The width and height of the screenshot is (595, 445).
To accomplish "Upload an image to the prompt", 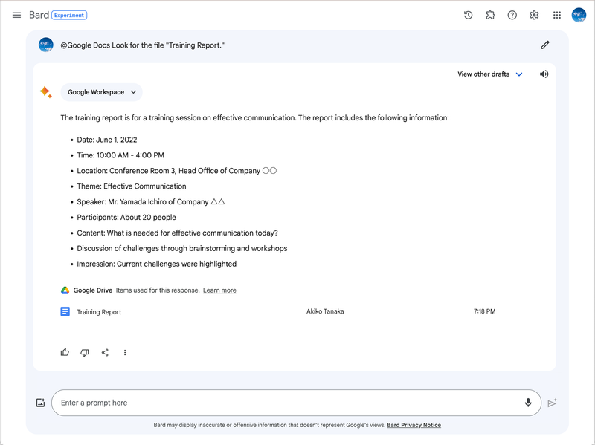I will coord(41,403).
